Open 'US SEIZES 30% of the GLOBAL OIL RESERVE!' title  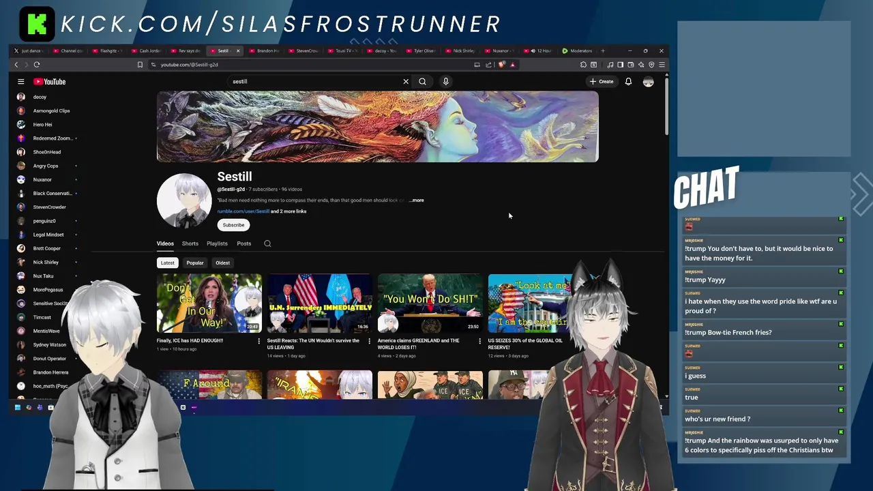[x=525, y=344]
